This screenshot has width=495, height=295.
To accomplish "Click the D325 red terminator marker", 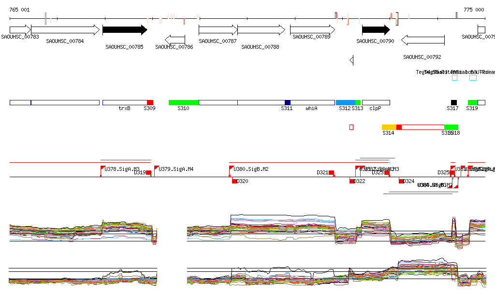I will pyautogui.click(x=452, y=173).
